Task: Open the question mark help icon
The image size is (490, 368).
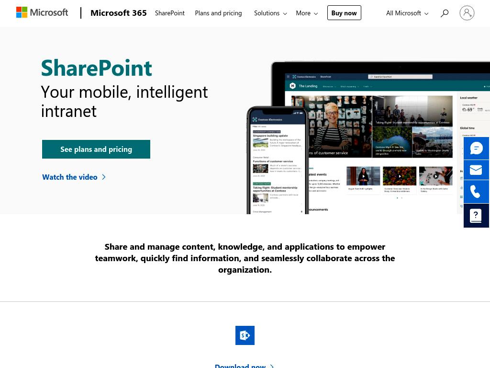Action: pyautogui.click(x=476, y=215)
